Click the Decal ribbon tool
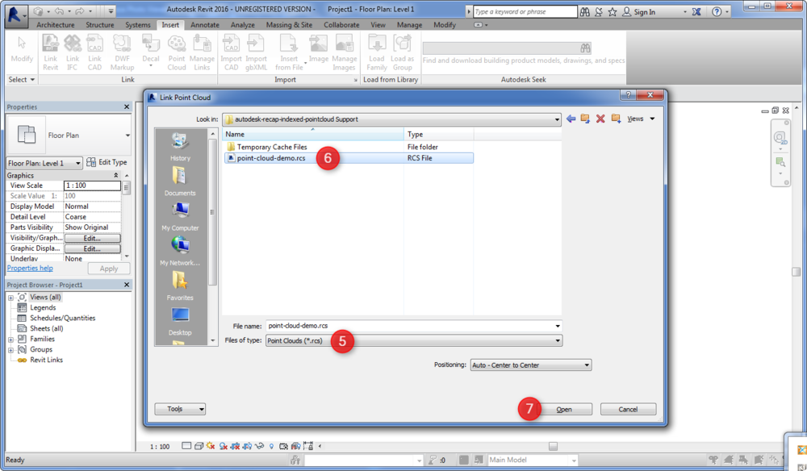Image resolution: width=807 pixels, height=471 pixels. click(151, 52)
